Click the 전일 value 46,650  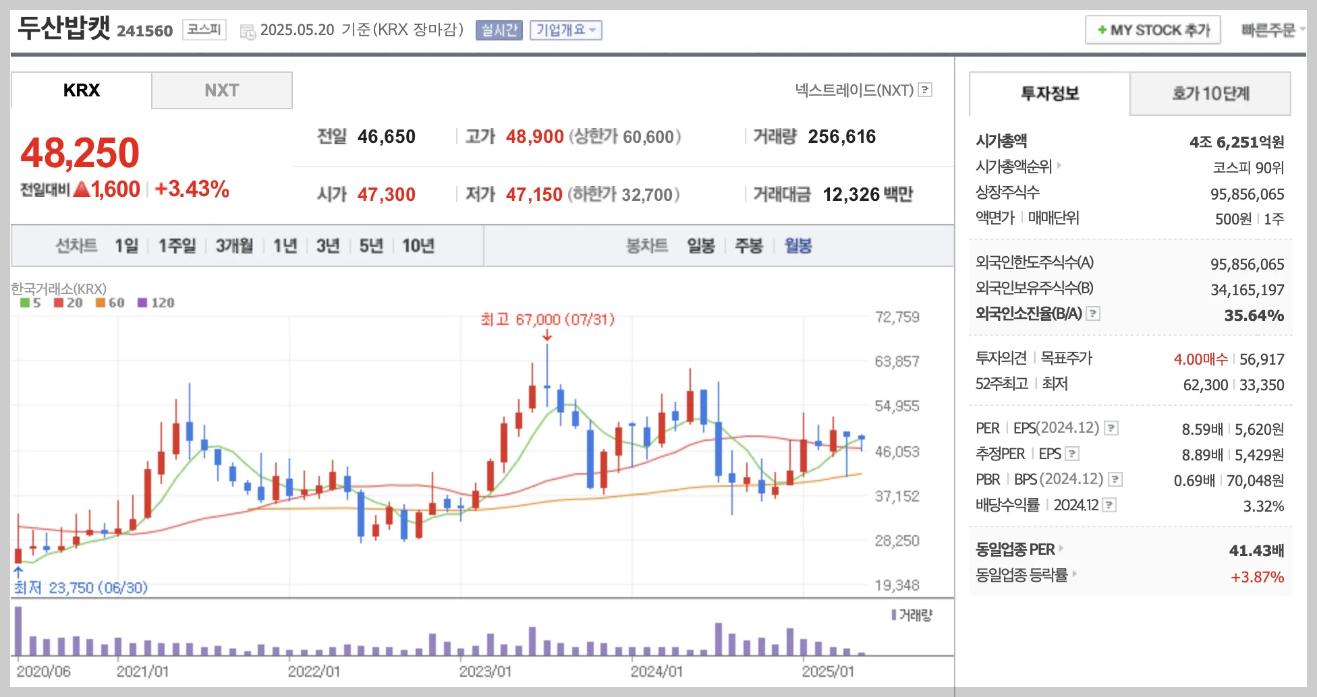click(x=387, y=137)
